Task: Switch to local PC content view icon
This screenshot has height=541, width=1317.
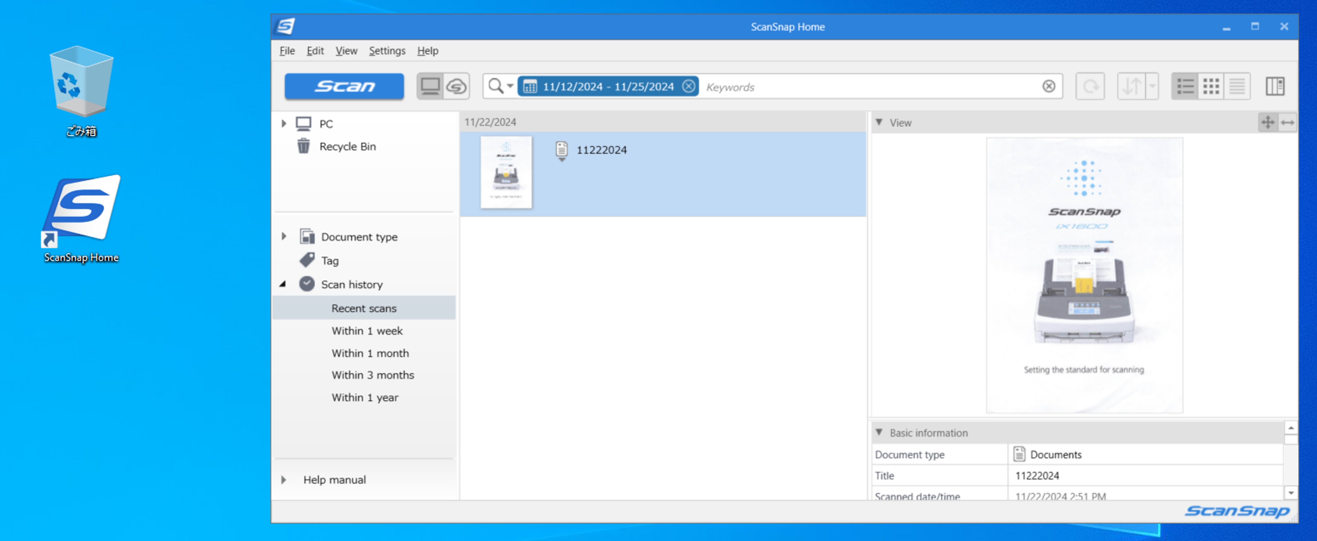Action: point(430,86)
